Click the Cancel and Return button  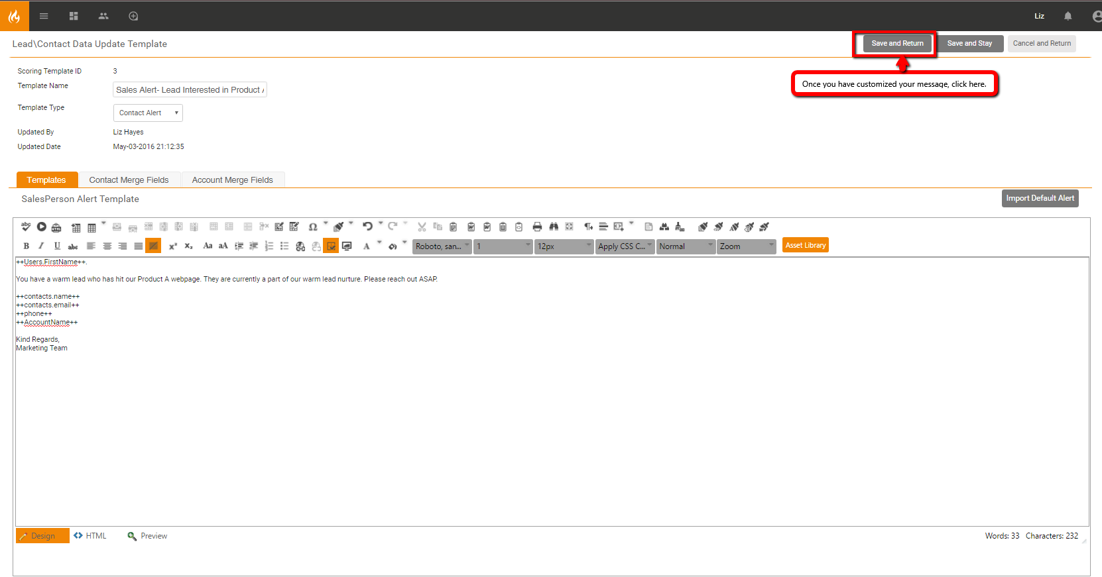click(x=1042, y=44)
